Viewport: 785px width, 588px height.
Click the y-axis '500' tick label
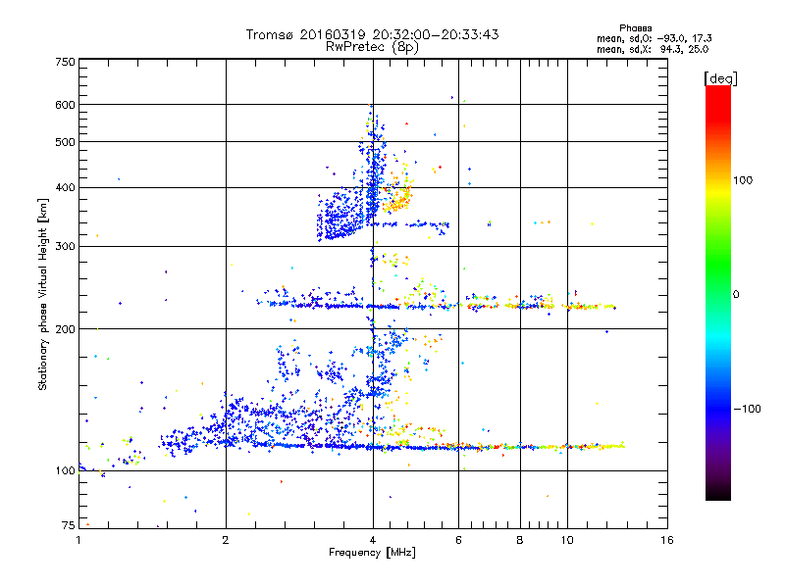click(x=65, y=142)
